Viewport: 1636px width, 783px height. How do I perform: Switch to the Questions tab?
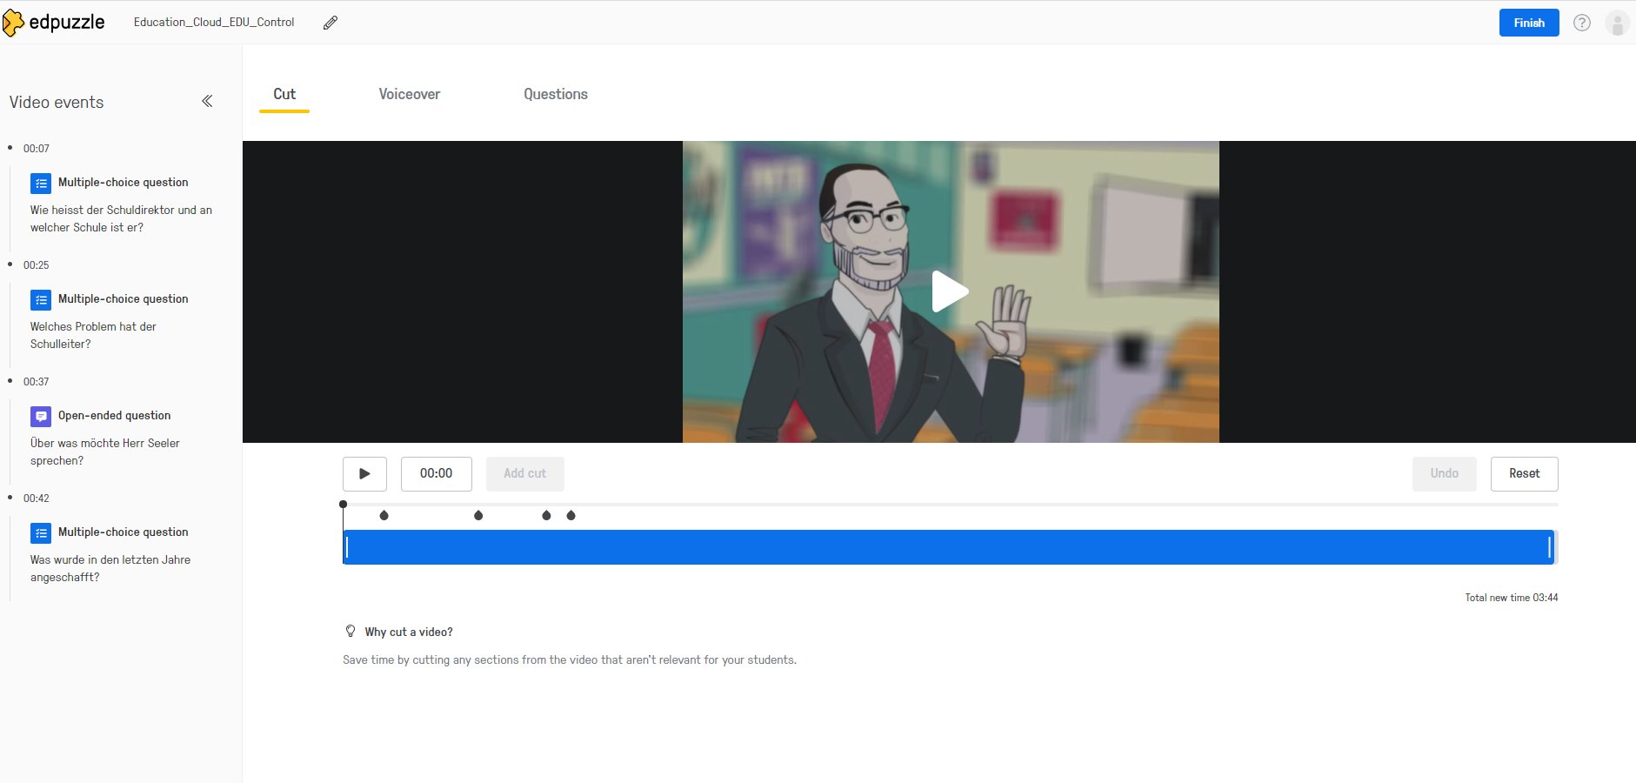tap(556, 94)
